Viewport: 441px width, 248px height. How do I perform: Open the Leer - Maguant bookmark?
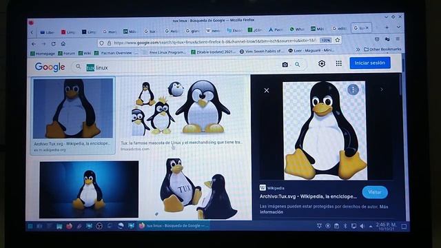point(311,50)
